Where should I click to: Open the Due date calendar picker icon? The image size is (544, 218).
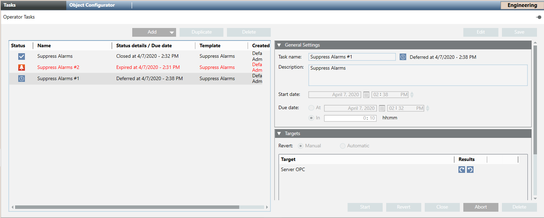tap(382, 108)
